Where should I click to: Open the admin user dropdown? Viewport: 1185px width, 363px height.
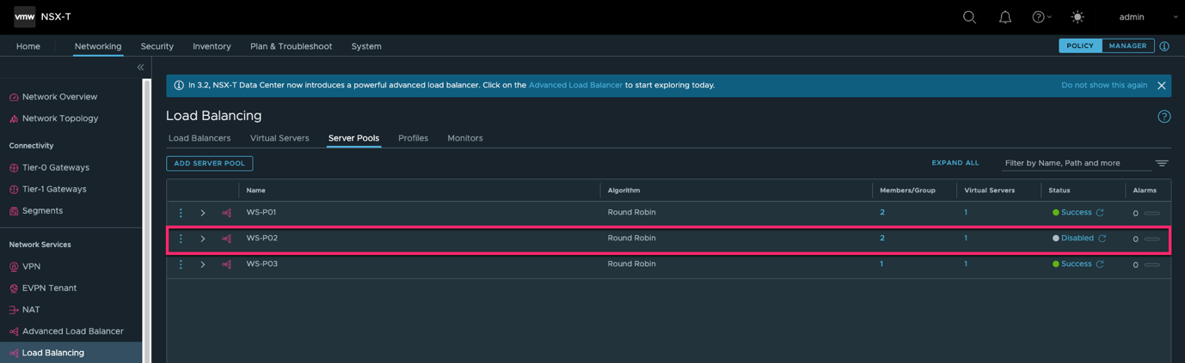pos(1148,17)
